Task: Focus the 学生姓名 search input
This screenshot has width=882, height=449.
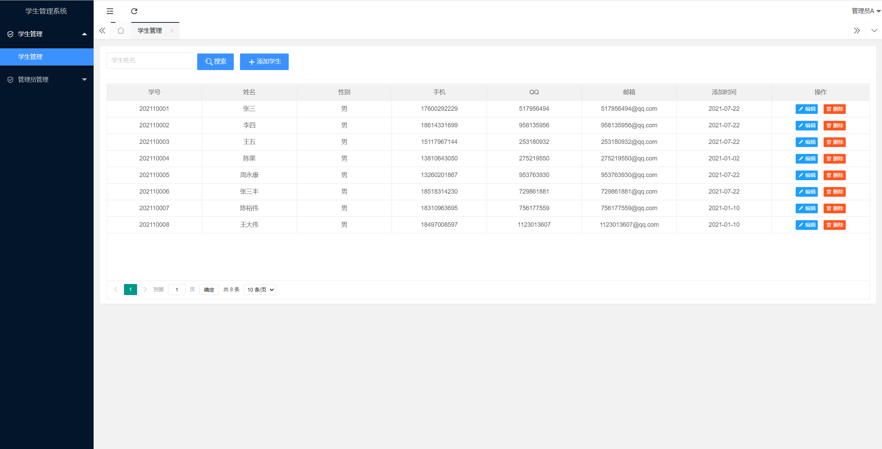Action: [x=150, y=60]
